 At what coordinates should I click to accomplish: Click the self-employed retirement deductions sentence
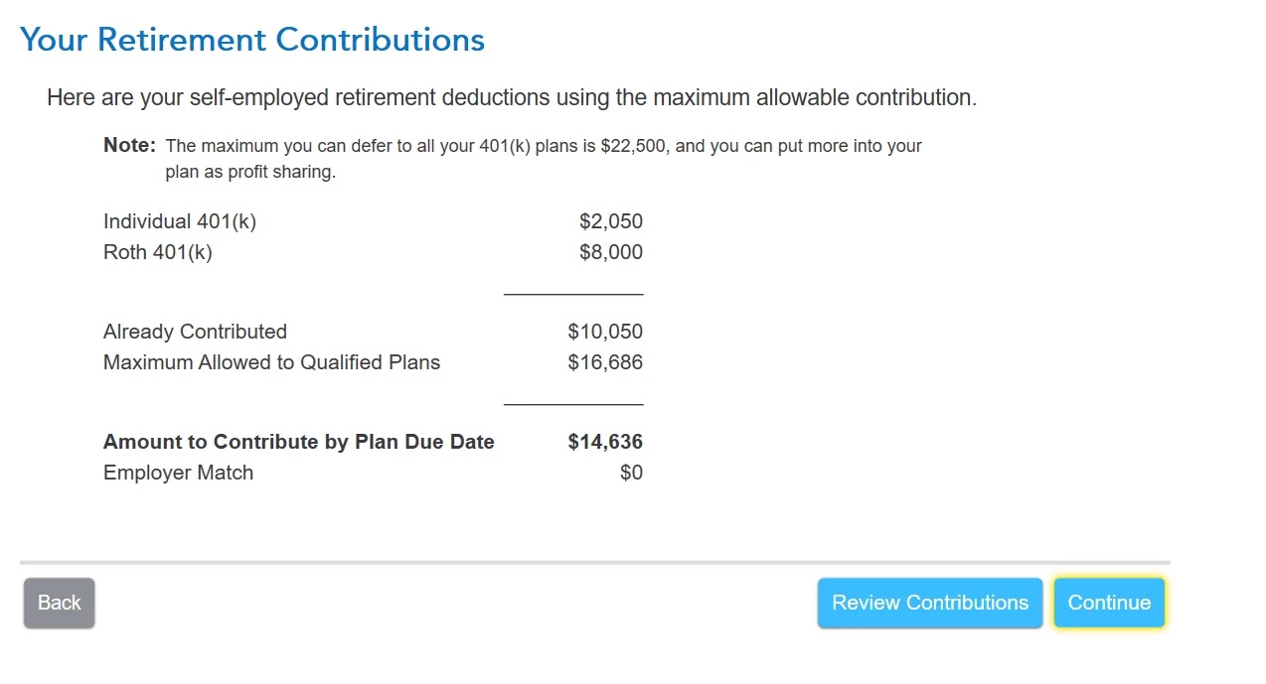click(512, 98)
